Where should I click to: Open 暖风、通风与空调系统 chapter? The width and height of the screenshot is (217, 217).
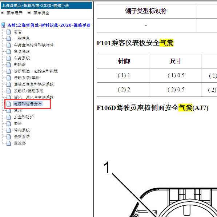point(34,97)
